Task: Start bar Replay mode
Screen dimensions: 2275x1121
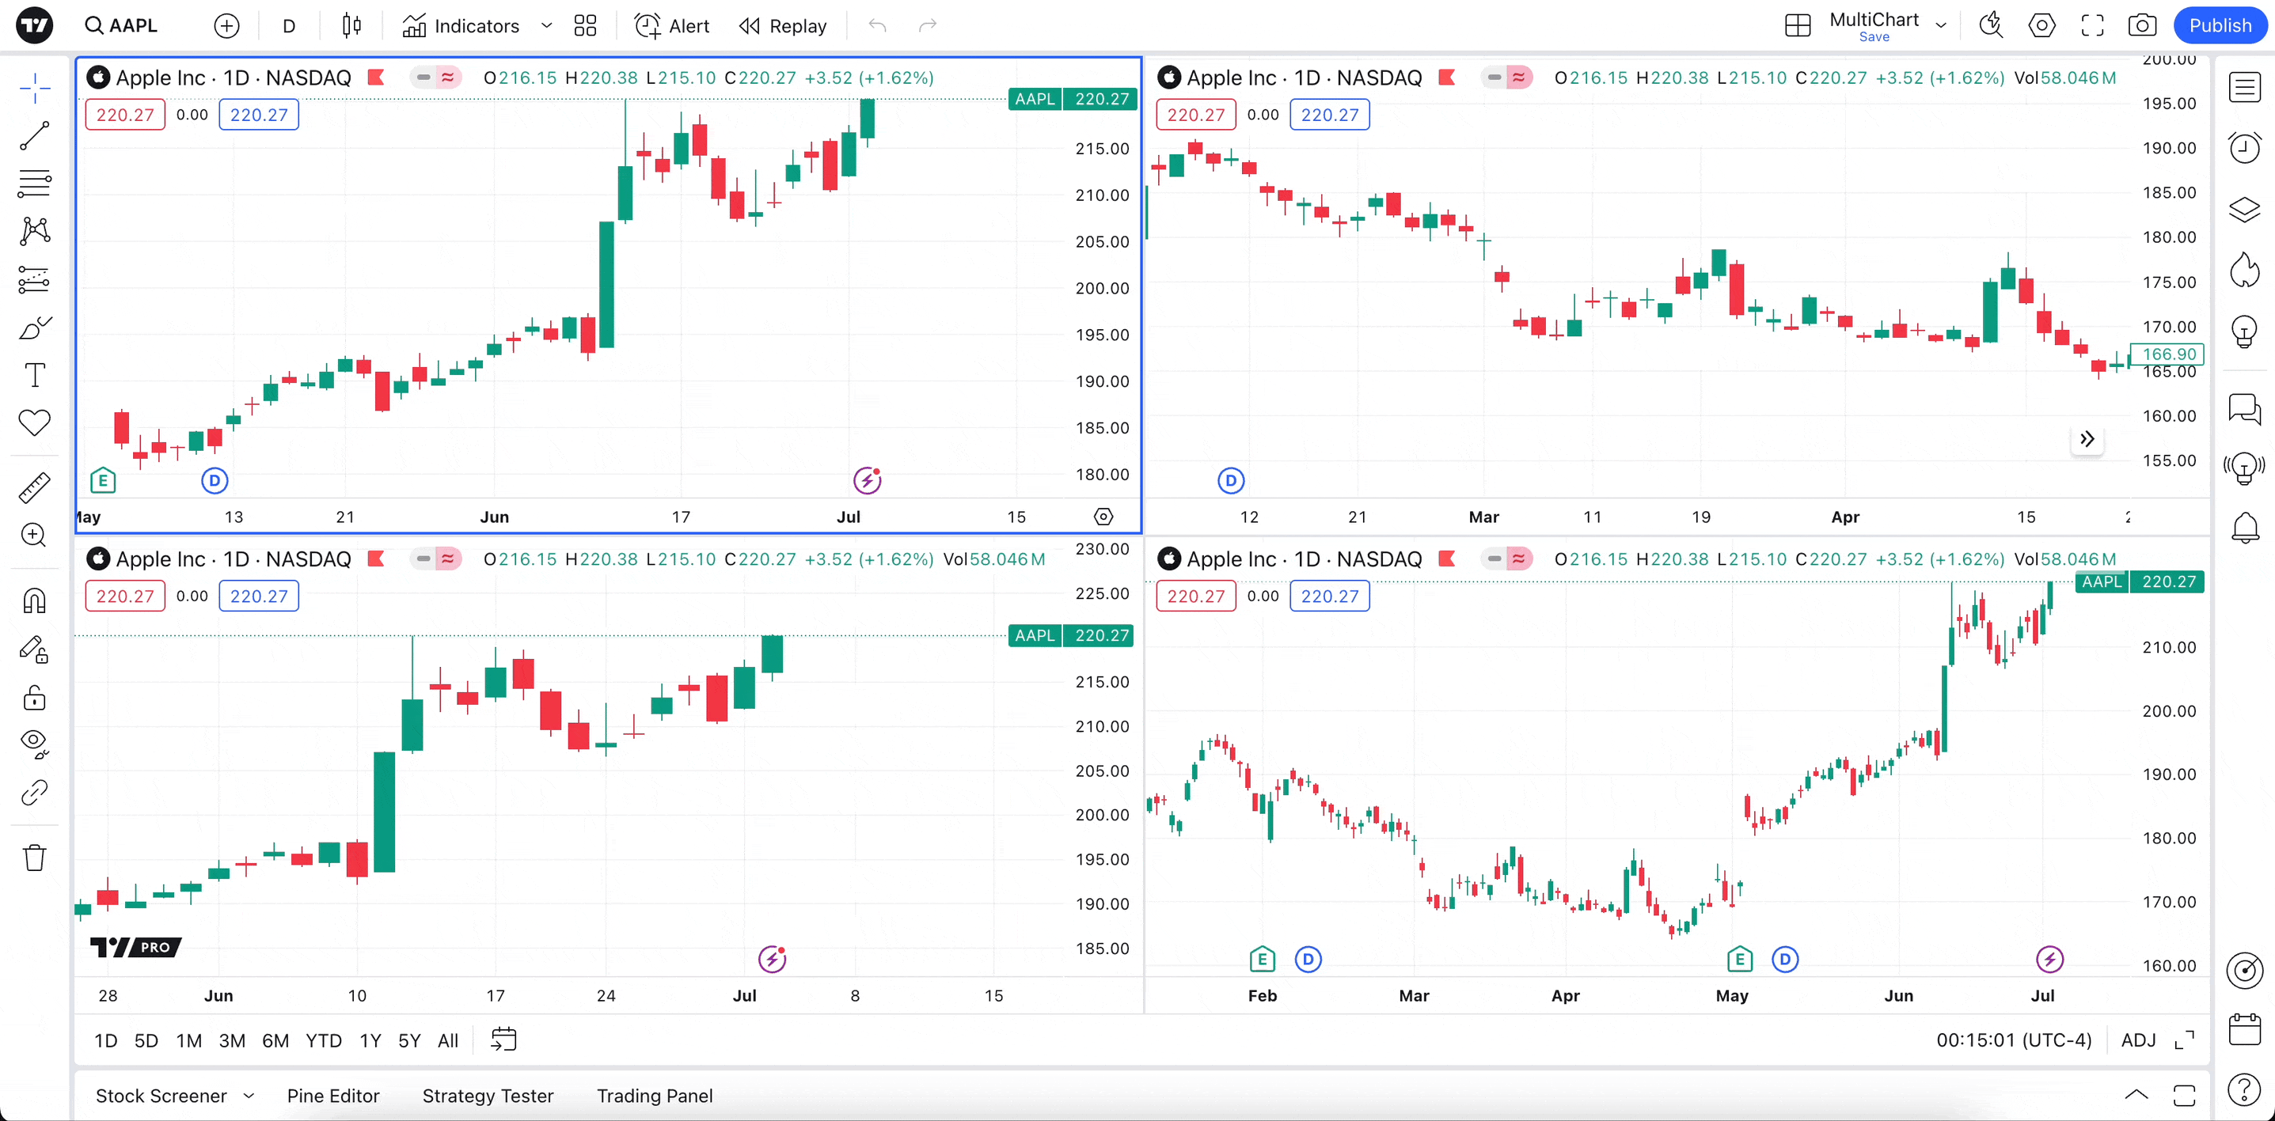Action: pyautogui.click(x=782, y=25)
